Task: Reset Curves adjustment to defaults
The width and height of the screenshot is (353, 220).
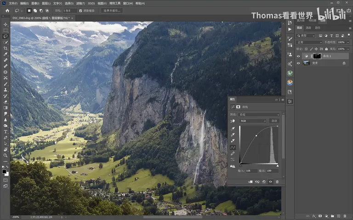Action: point(264,181)
